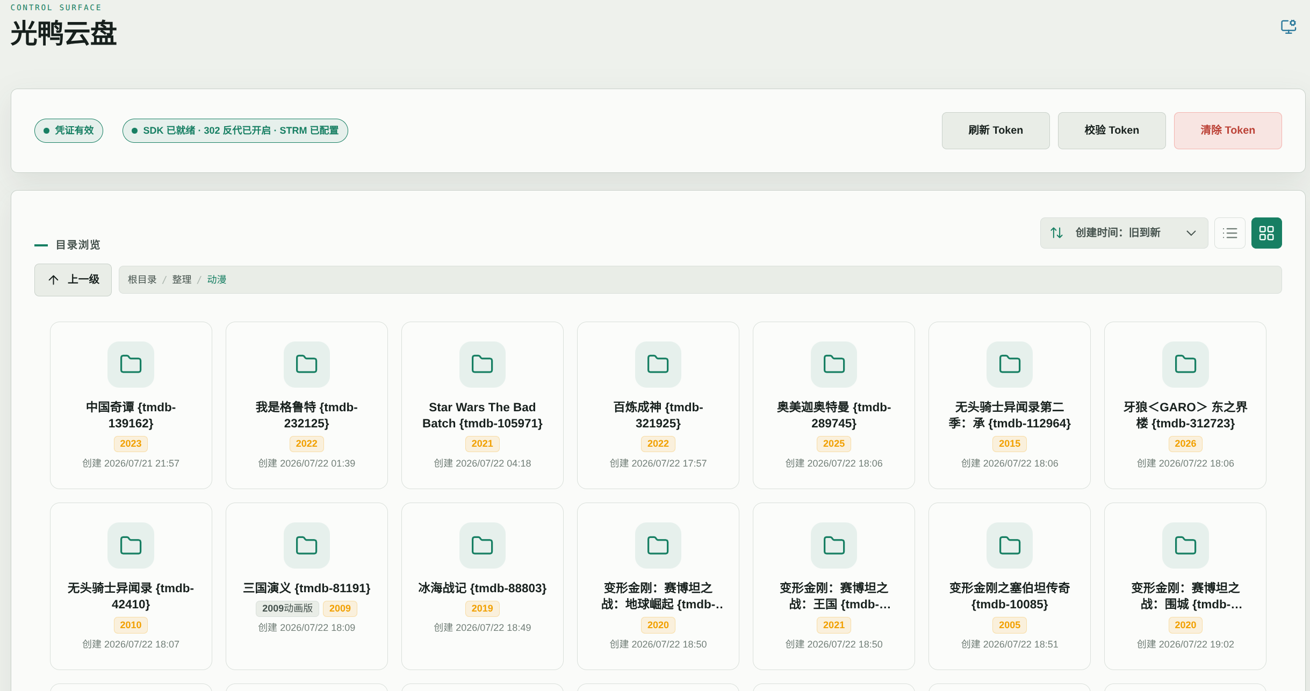
Task: Click the 创建 2026/07/22 04:18 timestamp
Action: tap(483, 463)
